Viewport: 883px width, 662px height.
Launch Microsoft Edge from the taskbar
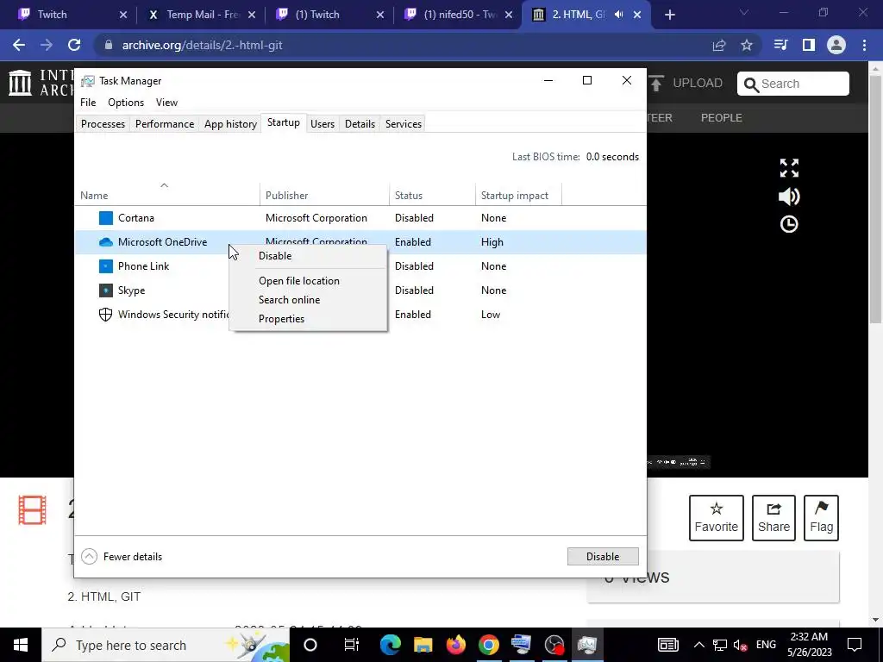(x=390, y=645)
